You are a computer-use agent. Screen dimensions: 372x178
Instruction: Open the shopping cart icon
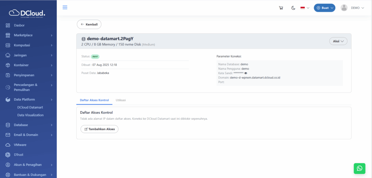pyautogui.click(x=281, y=8)
